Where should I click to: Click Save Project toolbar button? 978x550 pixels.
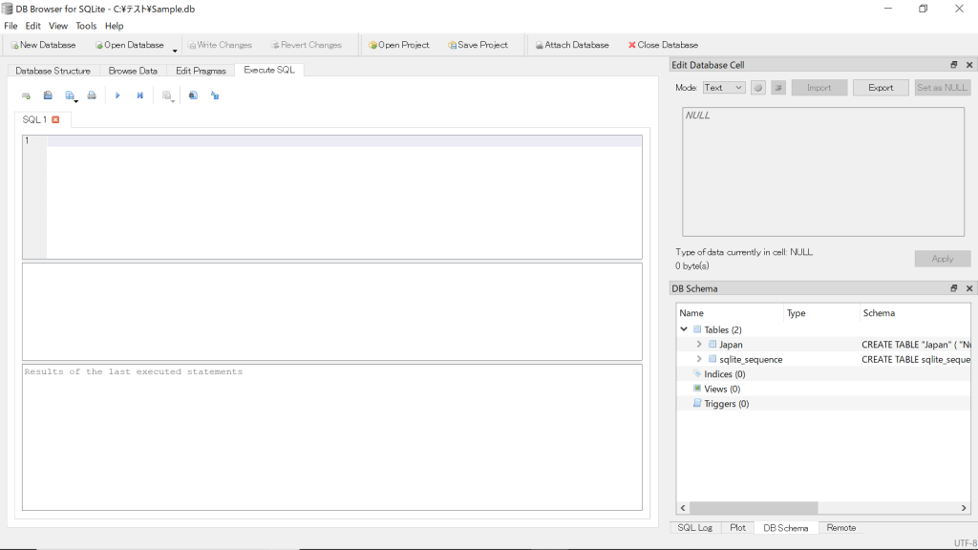478,45
